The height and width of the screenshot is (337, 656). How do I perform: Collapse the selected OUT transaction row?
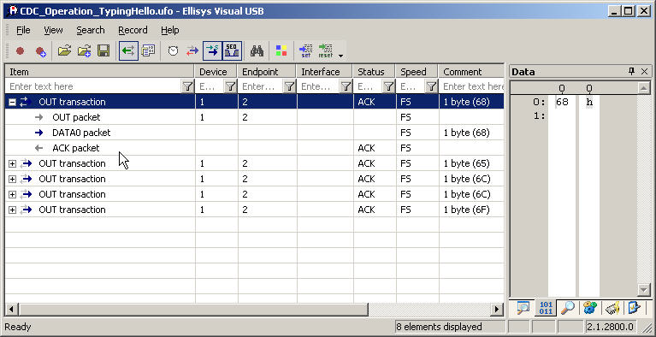tap(12, 102)
